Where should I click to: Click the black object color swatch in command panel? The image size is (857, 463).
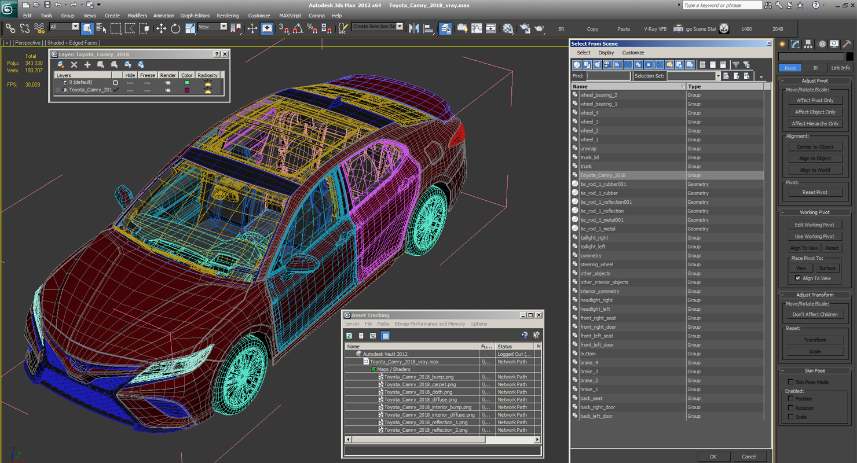(849, 57)
